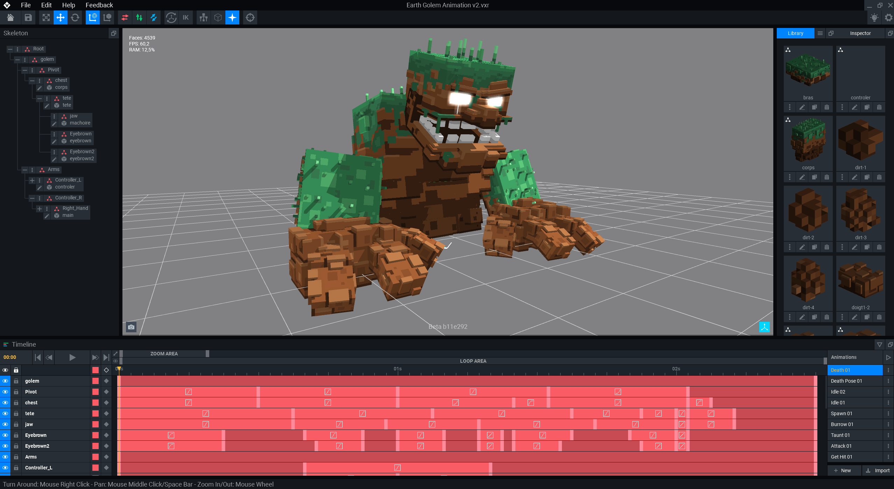
Task: Toggle visibility of the jaw track
Action: click(x=5, y=424)
